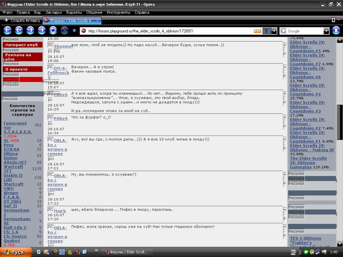Viewport: 343px width, 257px height.
Task: Open the Oblivion - Making Of link
Action: [x=312, y=148]
